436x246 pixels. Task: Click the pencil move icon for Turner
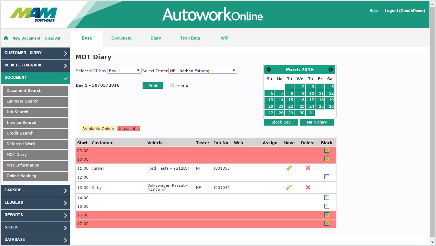click(289, 168)
